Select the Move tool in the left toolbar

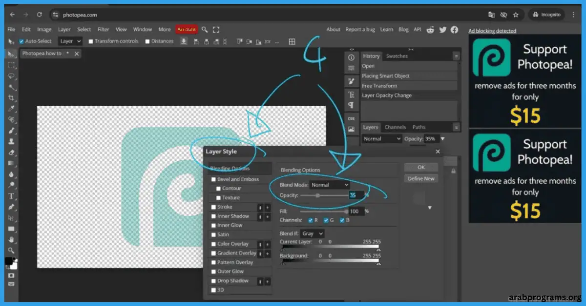click(11, 54)
